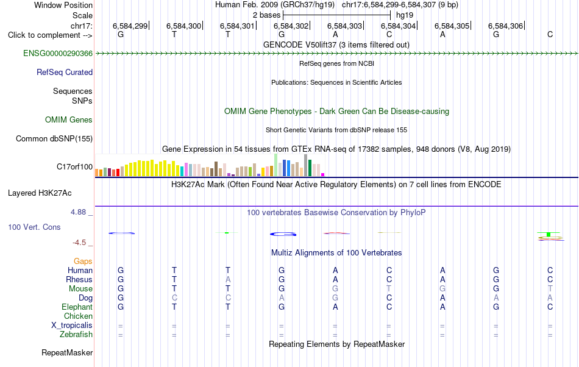Click the blue G logo in PhyloP track
This screenshot has height=367, width=579.
(x=283, y=234)
